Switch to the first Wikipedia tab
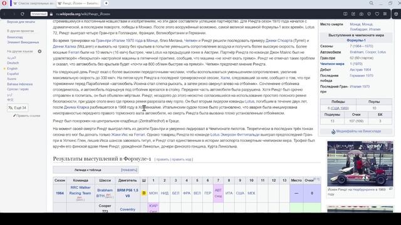 (34, 3)
